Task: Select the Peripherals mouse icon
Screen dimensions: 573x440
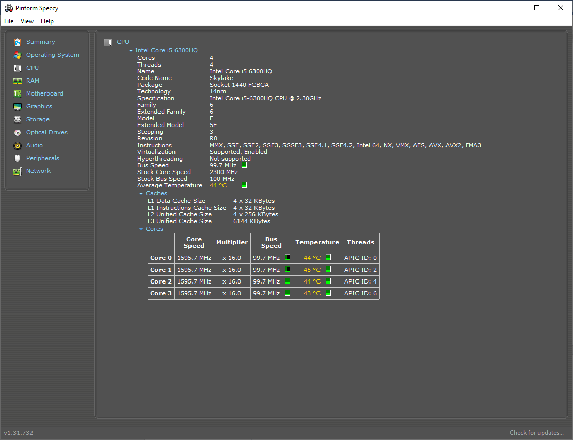Action: [x=18, y=158]
